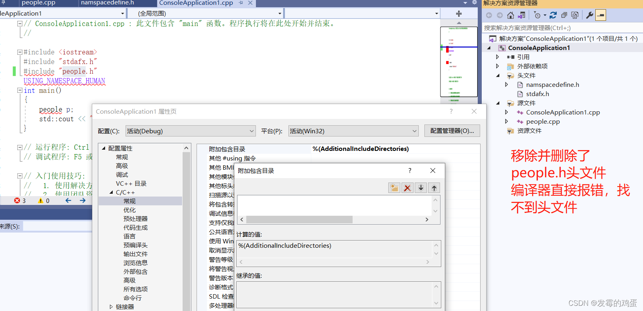The width and height of the screenshot is (643, 311).
Task: Select 预编译头 under C/C++
Action: [136, 245]
